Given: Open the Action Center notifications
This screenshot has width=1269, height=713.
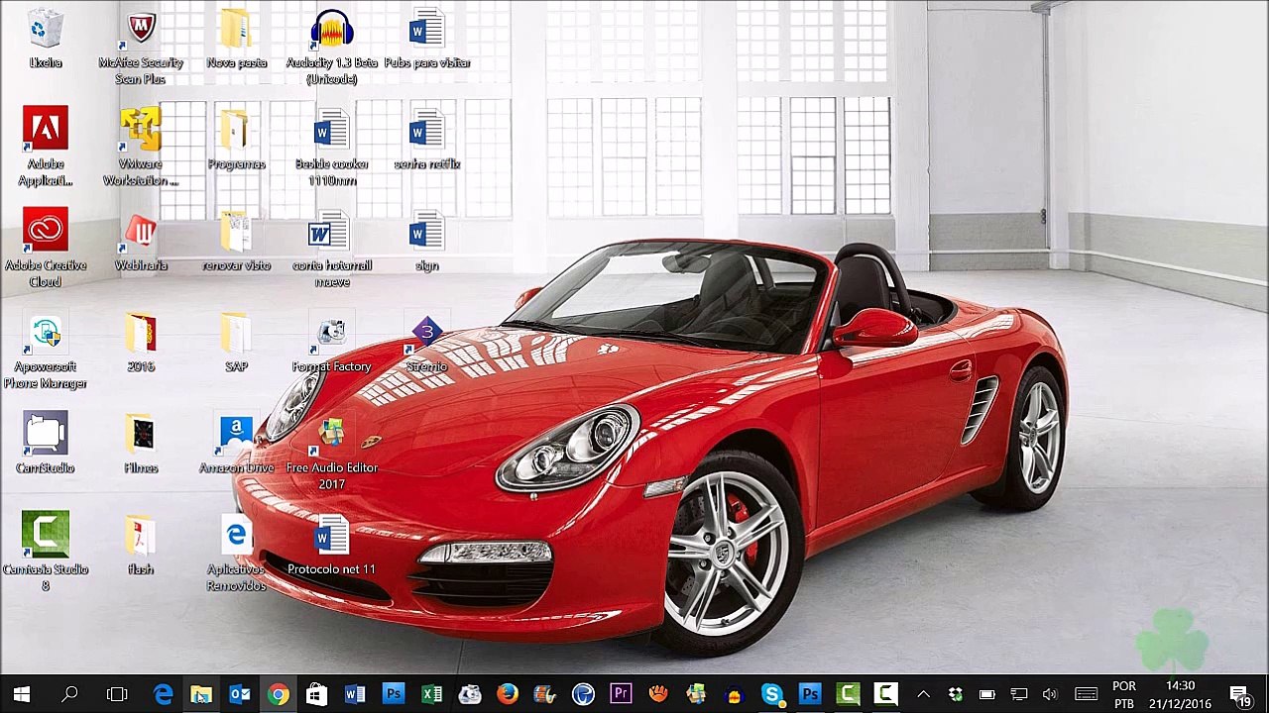Looking at the screenshot, I should click(x=1239, y=694).
